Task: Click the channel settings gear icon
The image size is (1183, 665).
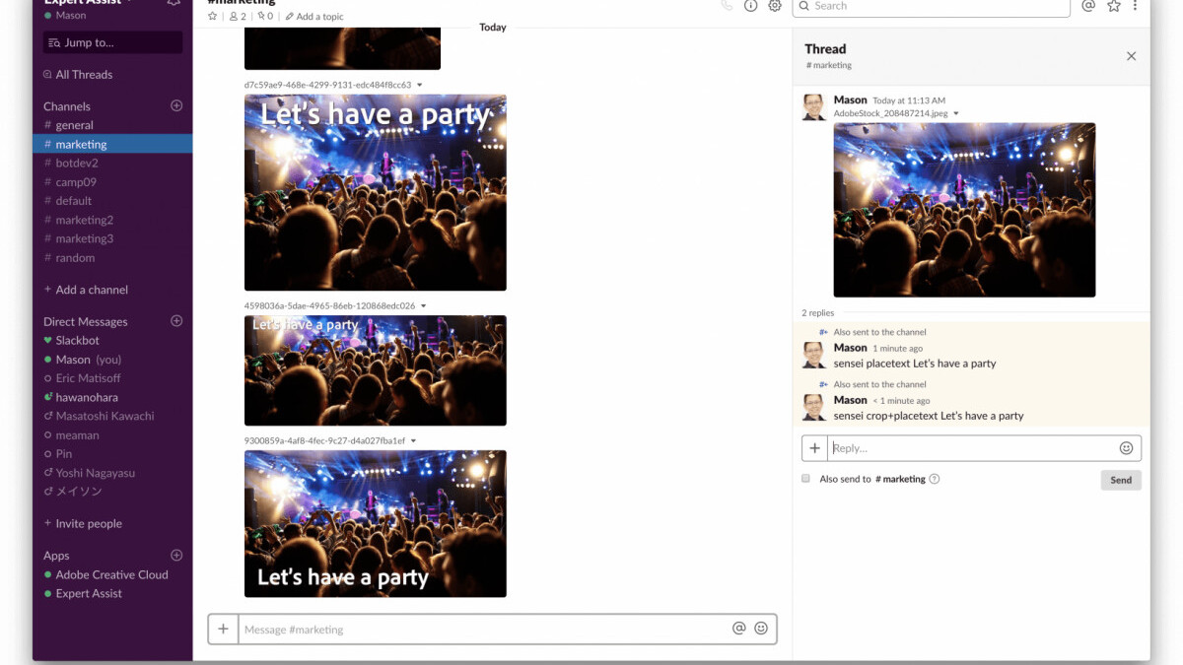Action: 775,6
